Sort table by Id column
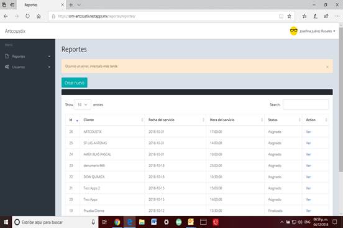The width and height of the screenshot is (343, 228). click(73, 120)
